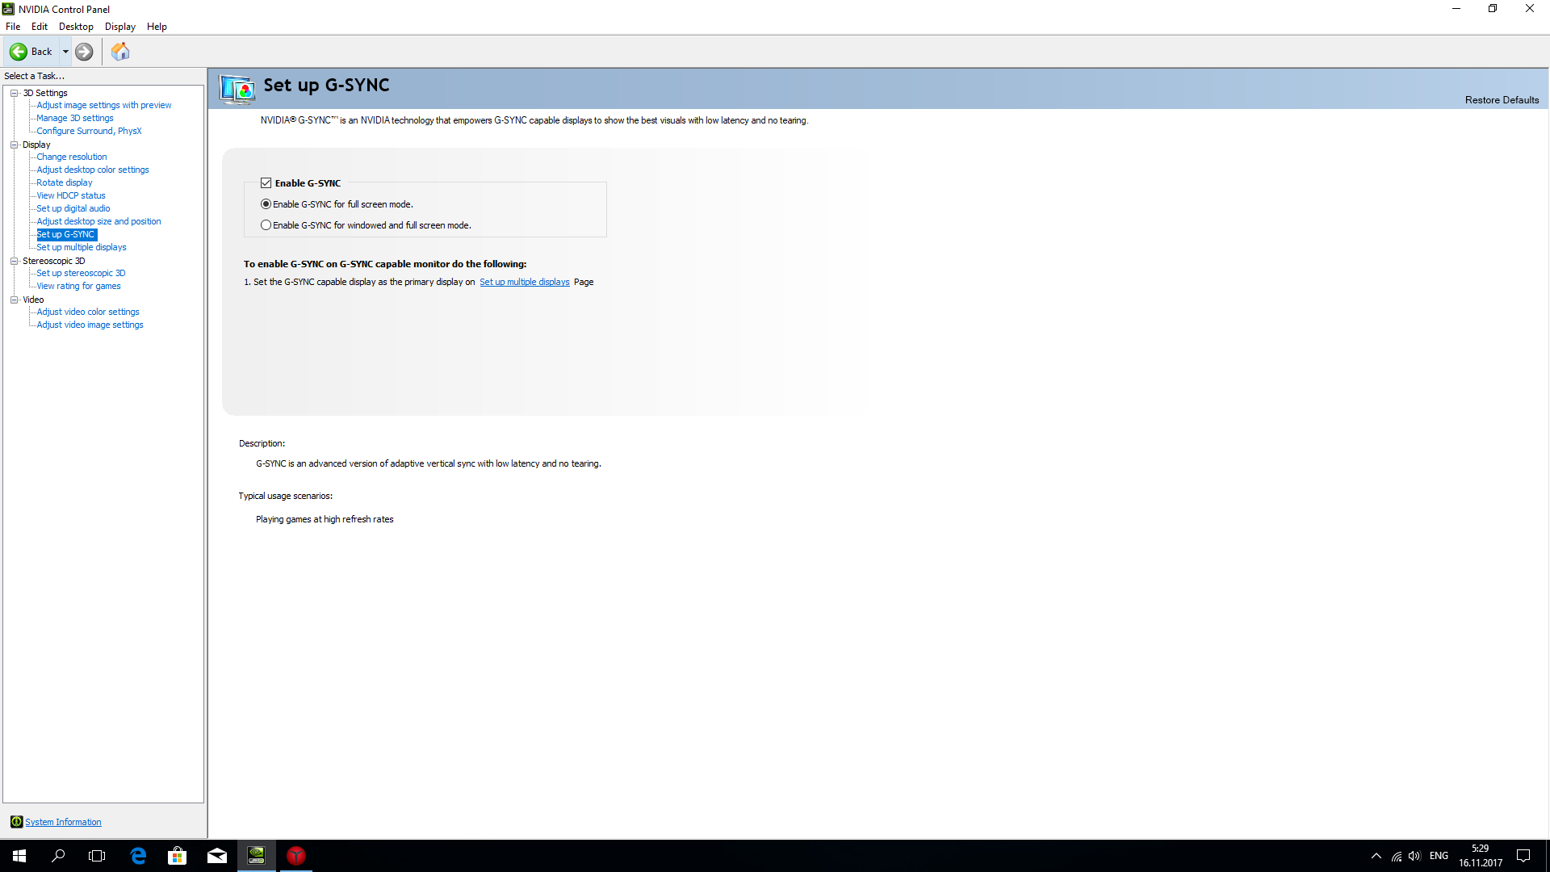Open the taskbar search icon
1550x872 pixels.
pos(58,856)
